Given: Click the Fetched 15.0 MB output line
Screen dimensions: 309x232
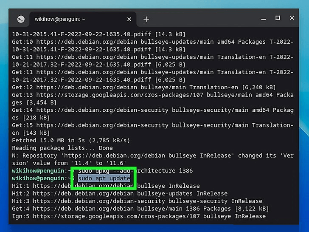Looking at the screenshot, I should (70, 140).
